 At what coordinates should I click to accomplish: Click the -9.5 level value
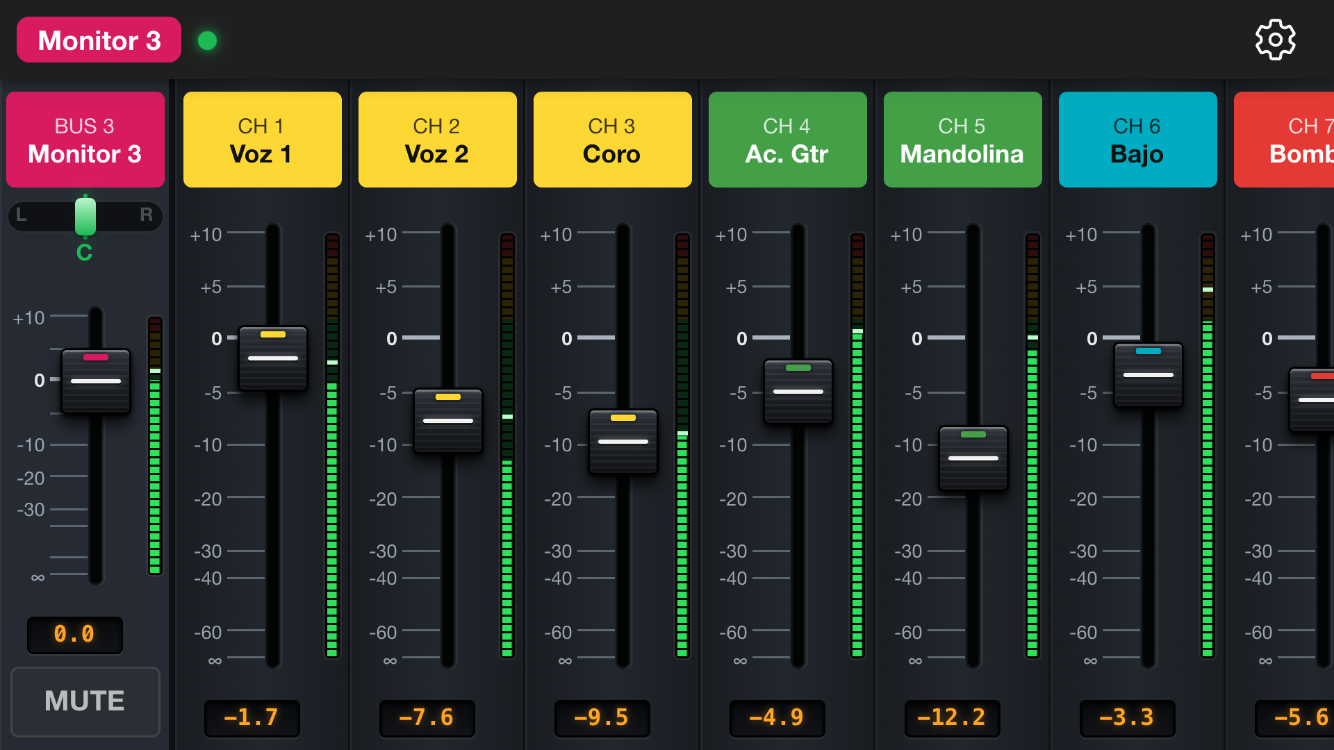(602, 717)
